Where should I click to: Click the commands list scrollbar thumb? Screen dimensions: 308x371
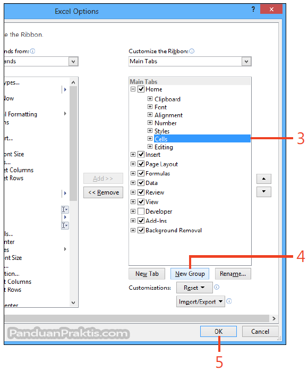73,144
